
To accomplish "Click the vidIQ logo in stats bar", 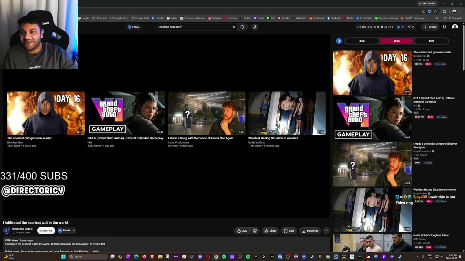I will click(339, 41).
